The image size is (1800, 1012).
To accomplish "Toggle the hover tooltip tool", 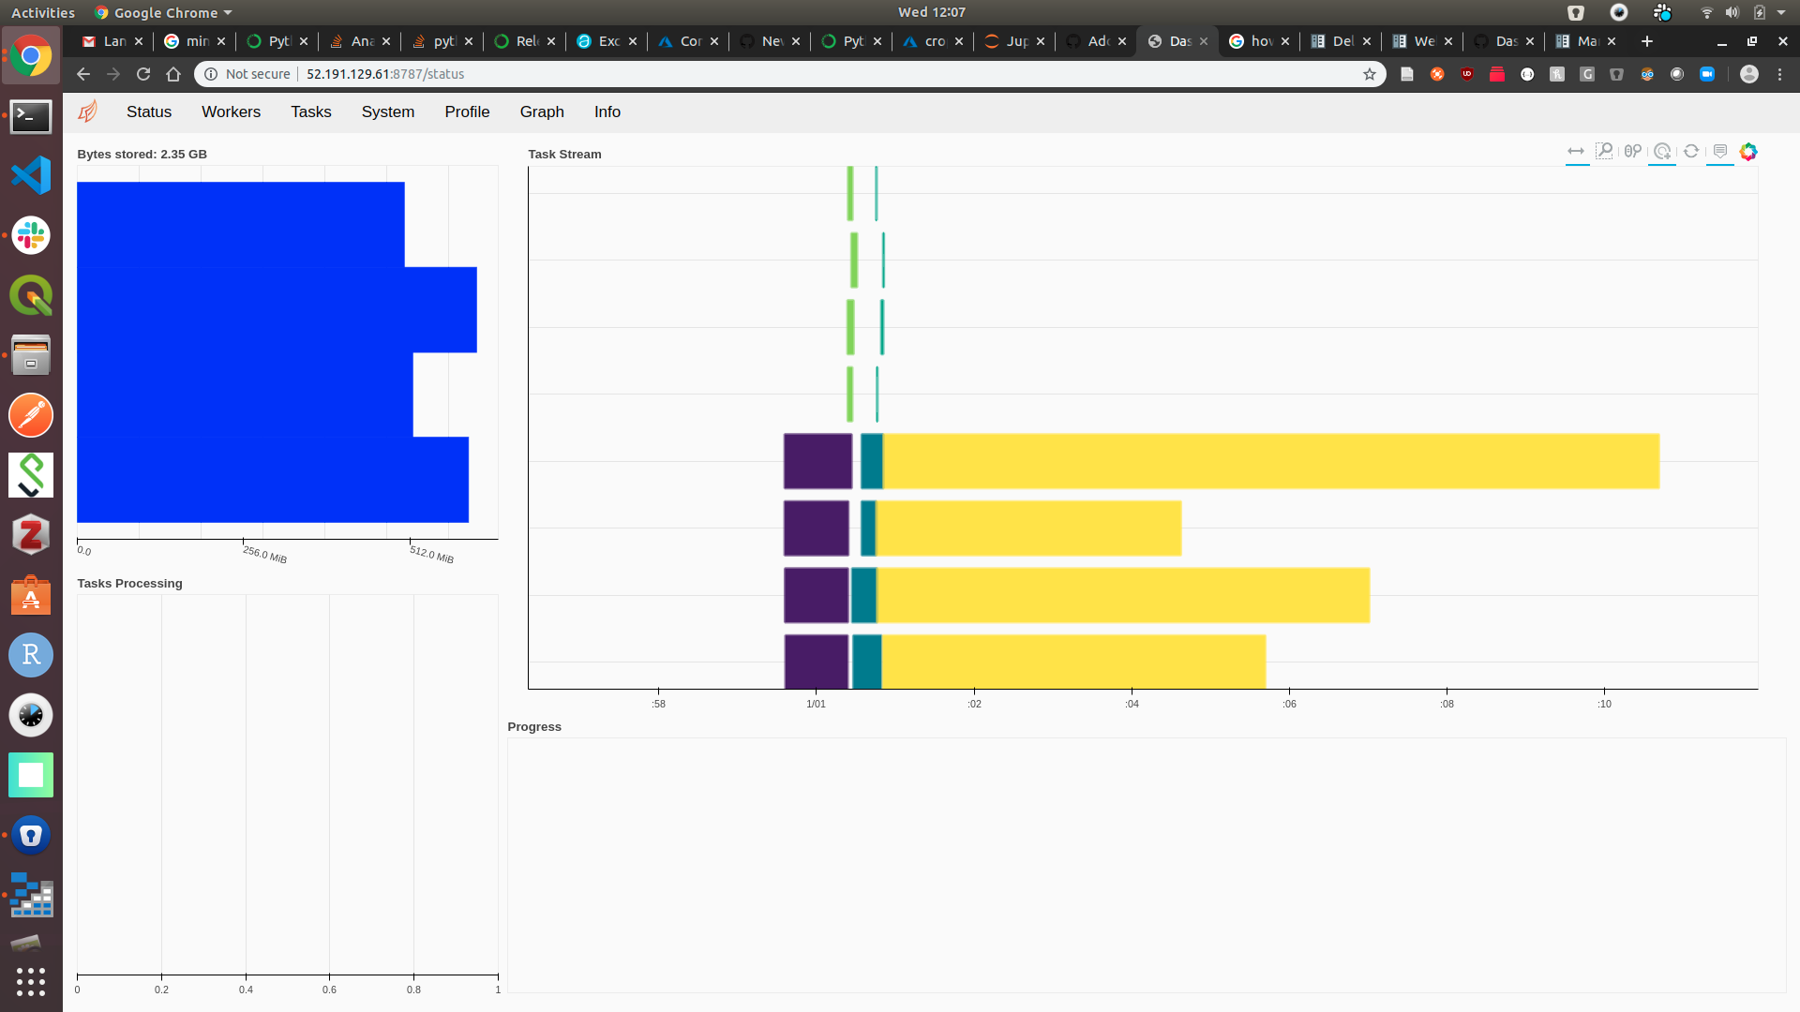I will [x=1720, y=152].
